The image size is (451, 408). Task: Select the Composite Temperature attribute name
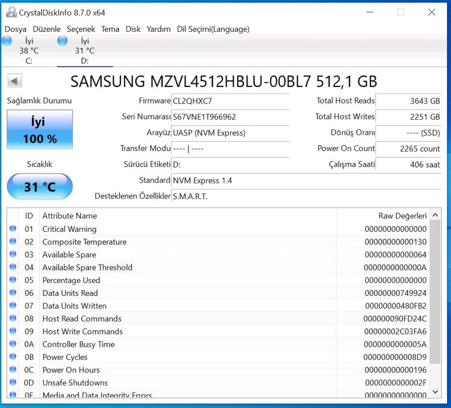pos(84,242)
